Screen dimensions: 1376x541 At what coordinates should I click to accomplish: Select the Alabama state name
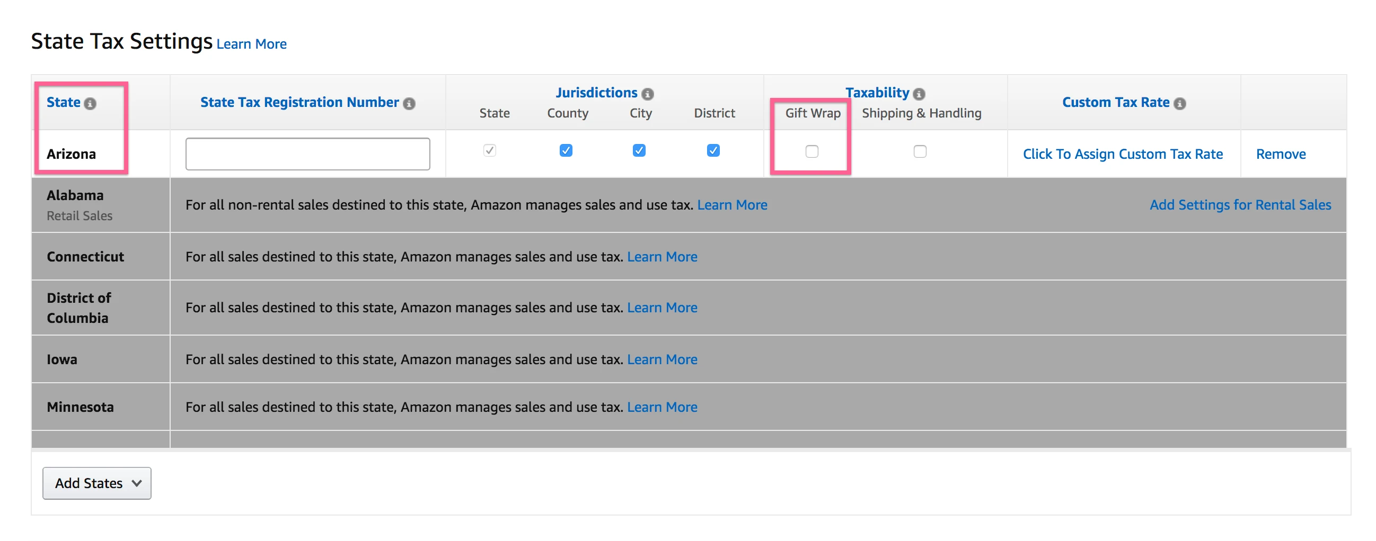point(75,195)
